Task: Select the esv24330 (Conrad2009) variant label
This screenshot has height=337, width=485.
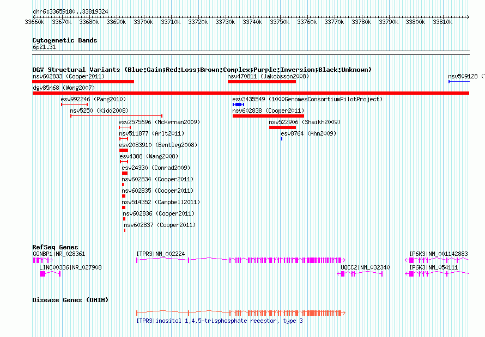Action: (x=156, y=168)
